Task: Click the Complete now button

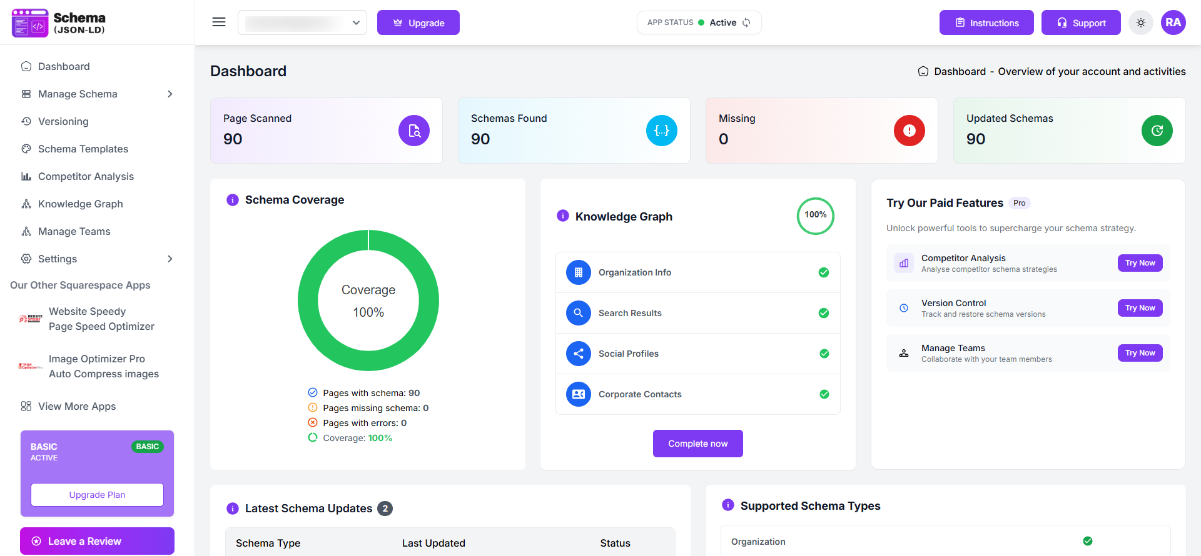Action: click(697, 444)
